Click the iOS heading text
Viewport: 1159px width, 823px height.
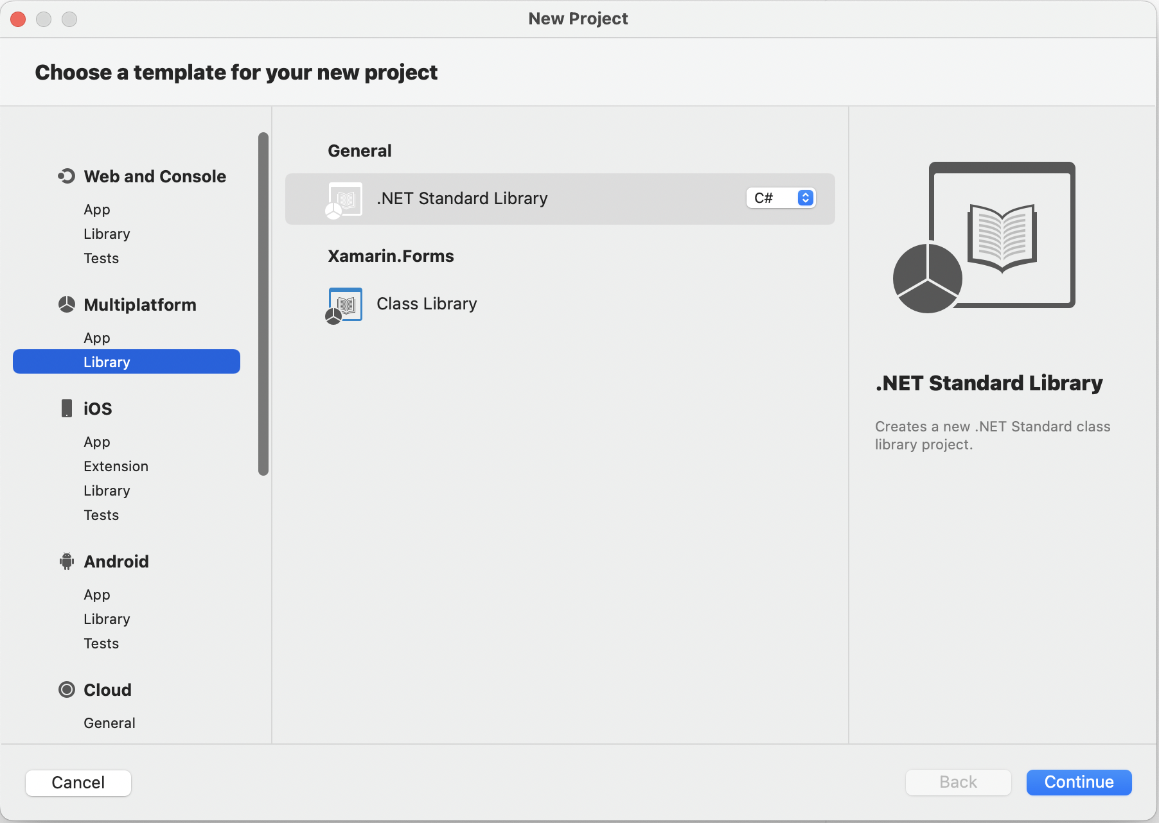click(98, 408)
